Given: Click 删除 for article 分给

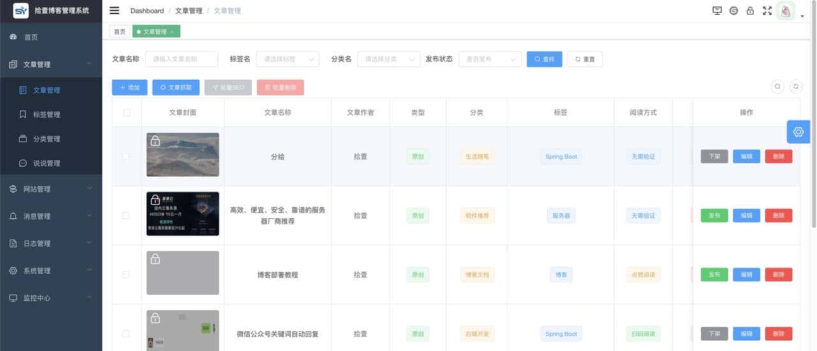Looking at the screenshot, I should [x=779, y=156].
